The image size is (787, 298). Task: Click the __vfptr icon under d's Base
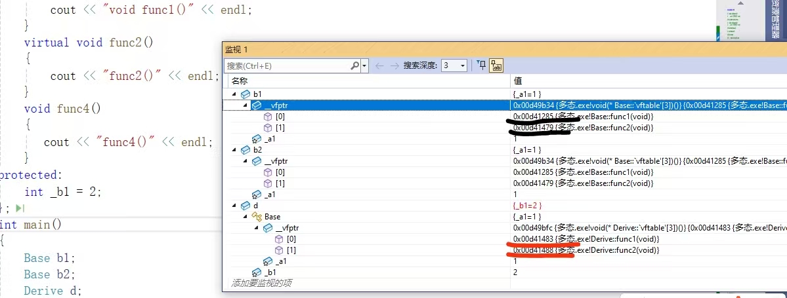(x=267, y=228)
